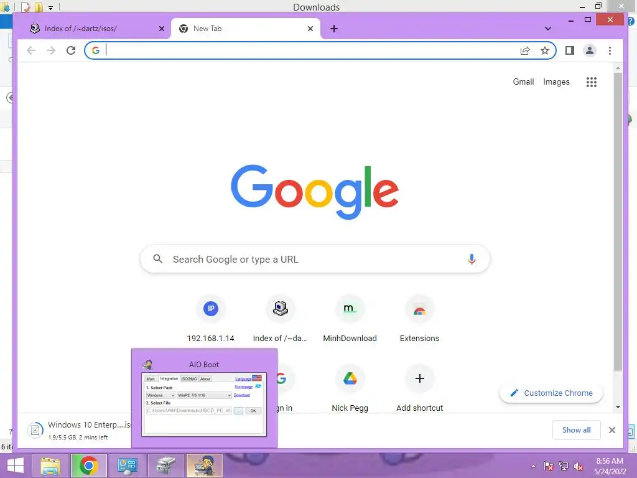Open the Chrome three-dot menu
Screen dimensions: 637x478
(x=610, y=50)
